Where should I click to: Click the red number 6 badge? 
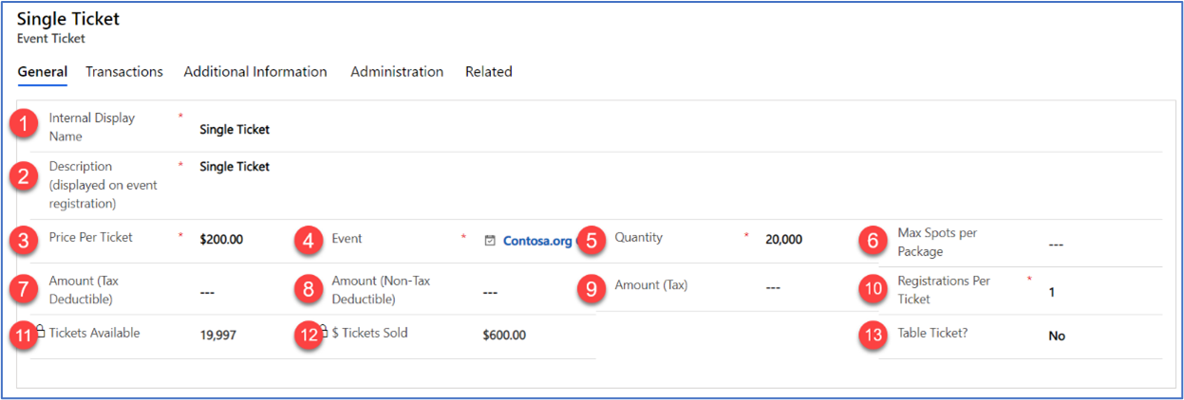coord(873,241)
